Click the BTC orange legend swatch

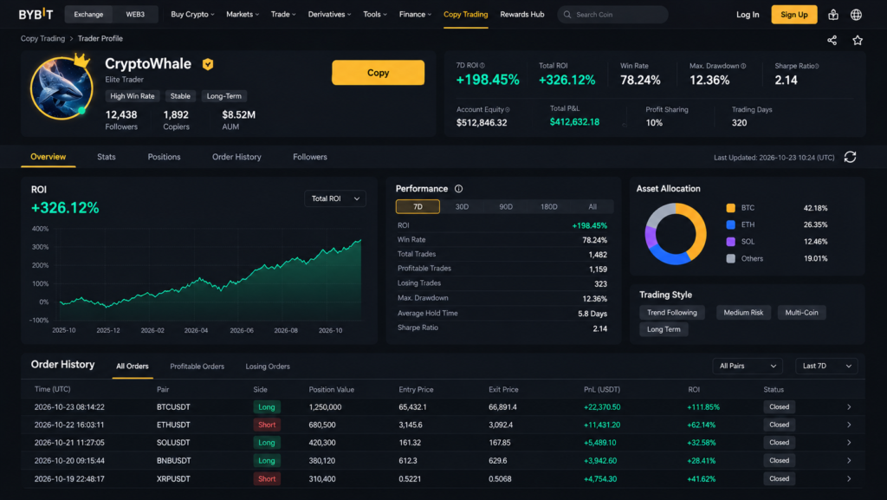[730, 208]
